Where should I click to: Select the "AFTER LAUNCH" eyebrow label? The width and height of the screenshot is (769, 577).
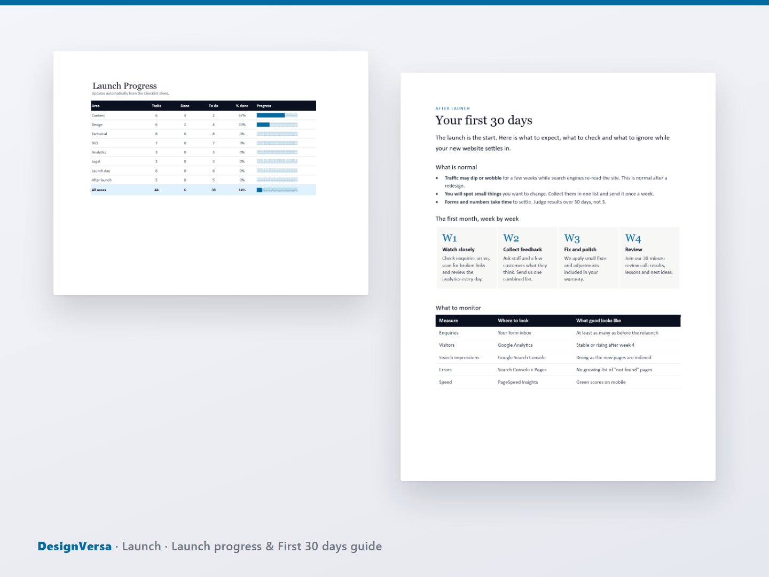pos(452,108)
